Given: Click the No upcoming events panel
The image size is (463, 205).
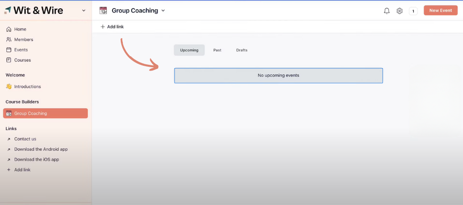Looking at the screenshot, I should (x=278, y=75).
